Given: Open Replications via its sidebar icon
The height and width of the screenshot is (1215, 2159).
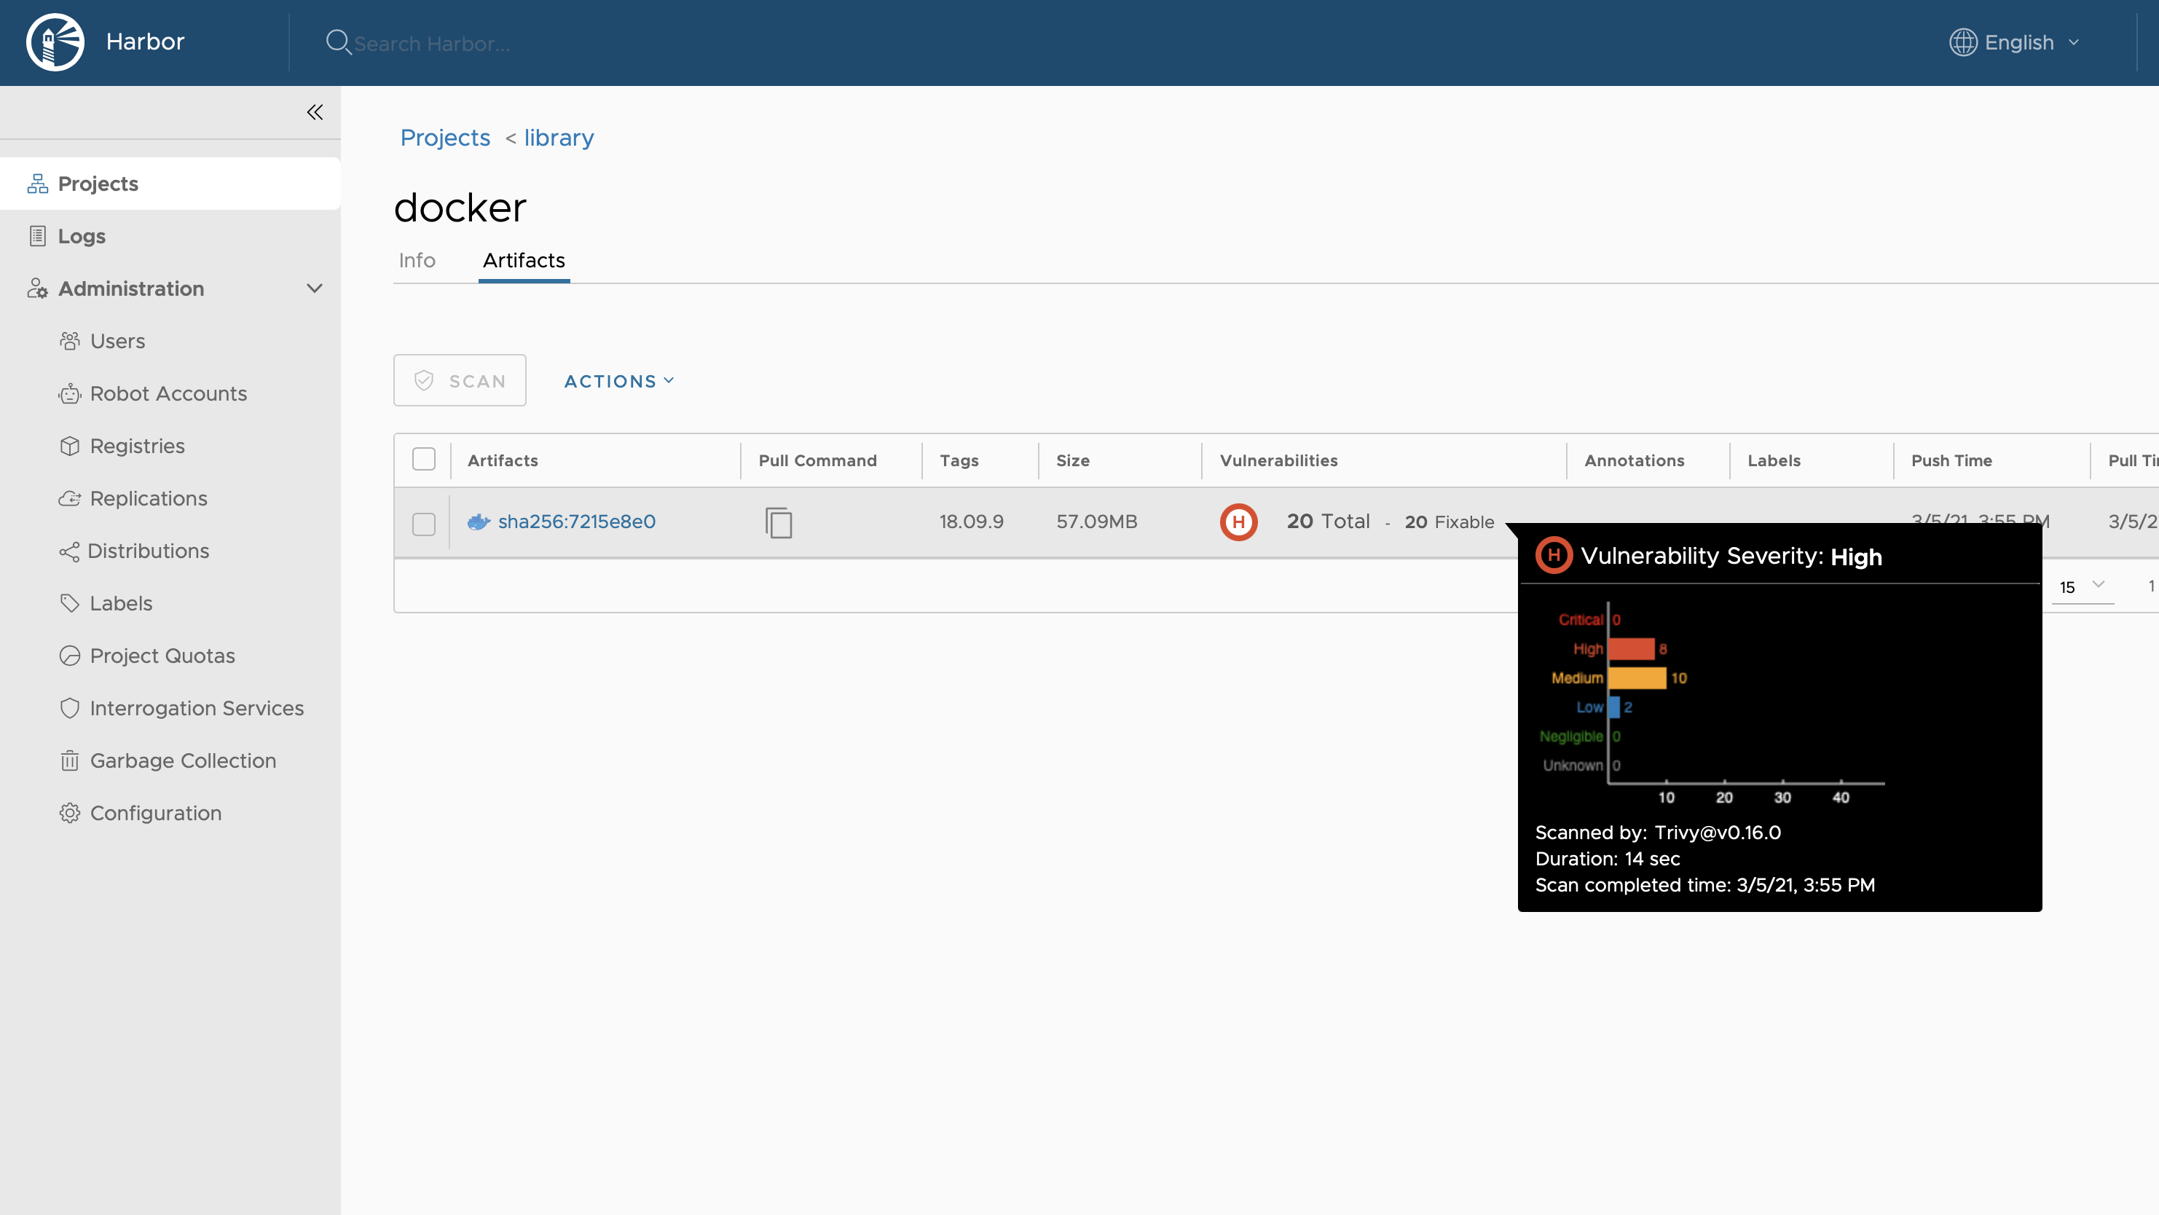Looking at the screenshot, I should 71,498.
